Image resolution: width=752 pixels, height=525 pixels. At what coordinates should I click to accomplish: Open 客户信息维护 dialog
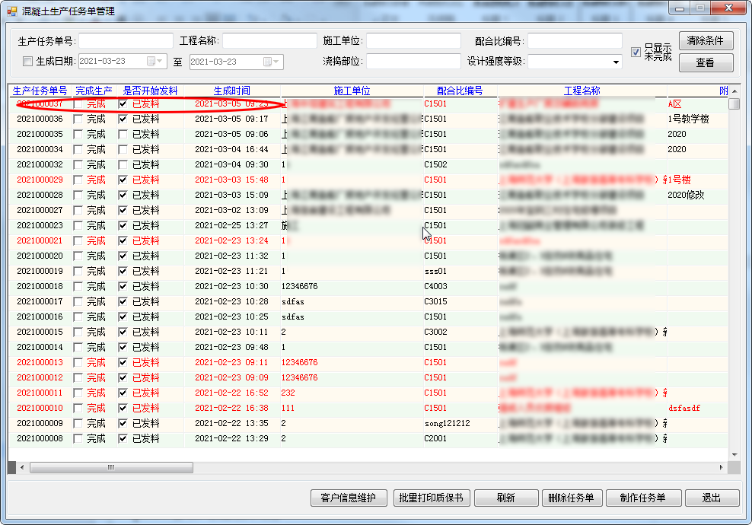[349, 498]
